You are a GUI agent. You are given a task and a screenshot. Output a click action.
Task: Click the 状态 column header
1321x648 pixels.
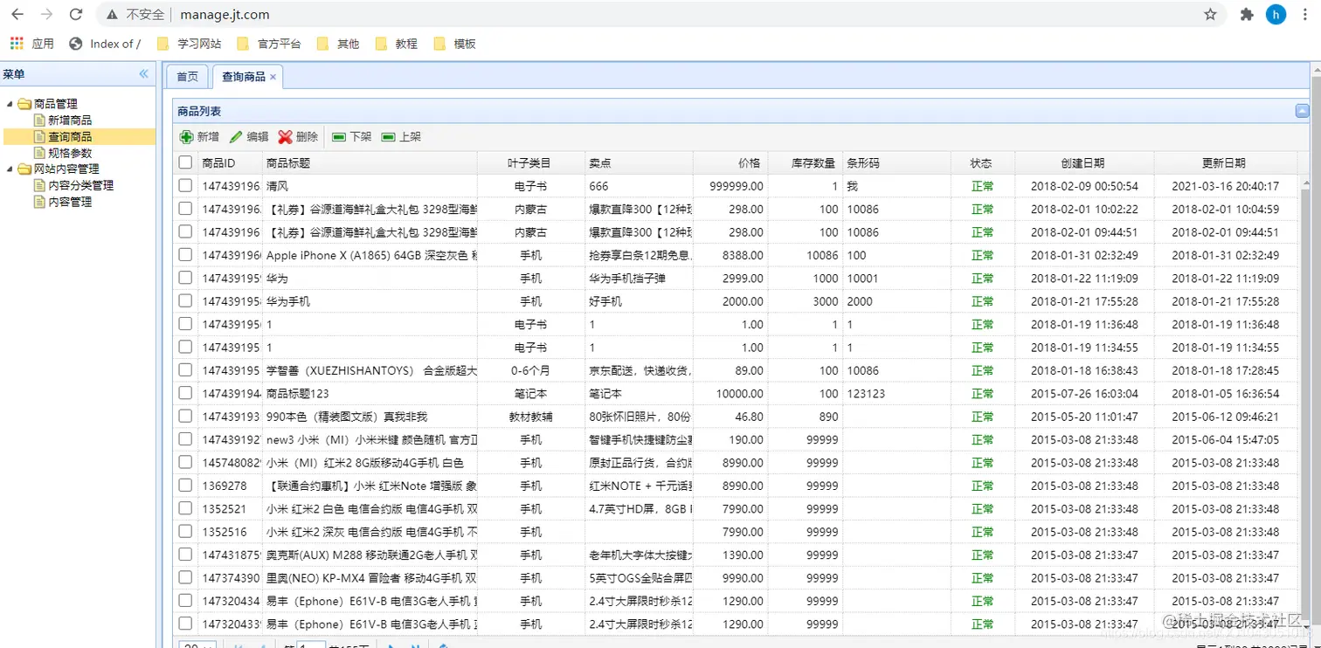[982, 162]
